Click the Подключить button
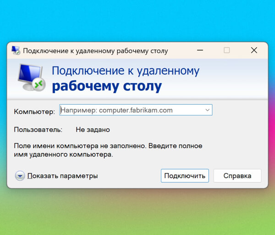Screen dimensions: 275x235 click(185, 176)
